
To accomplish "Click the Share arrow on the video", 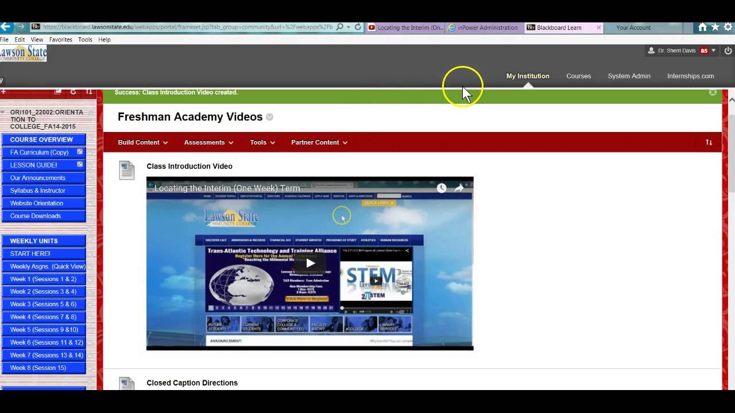I will [459, 188].
